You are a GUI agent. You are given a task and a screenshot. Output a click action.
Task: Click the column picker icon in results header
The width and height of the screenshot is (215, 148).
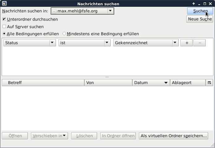209,83
